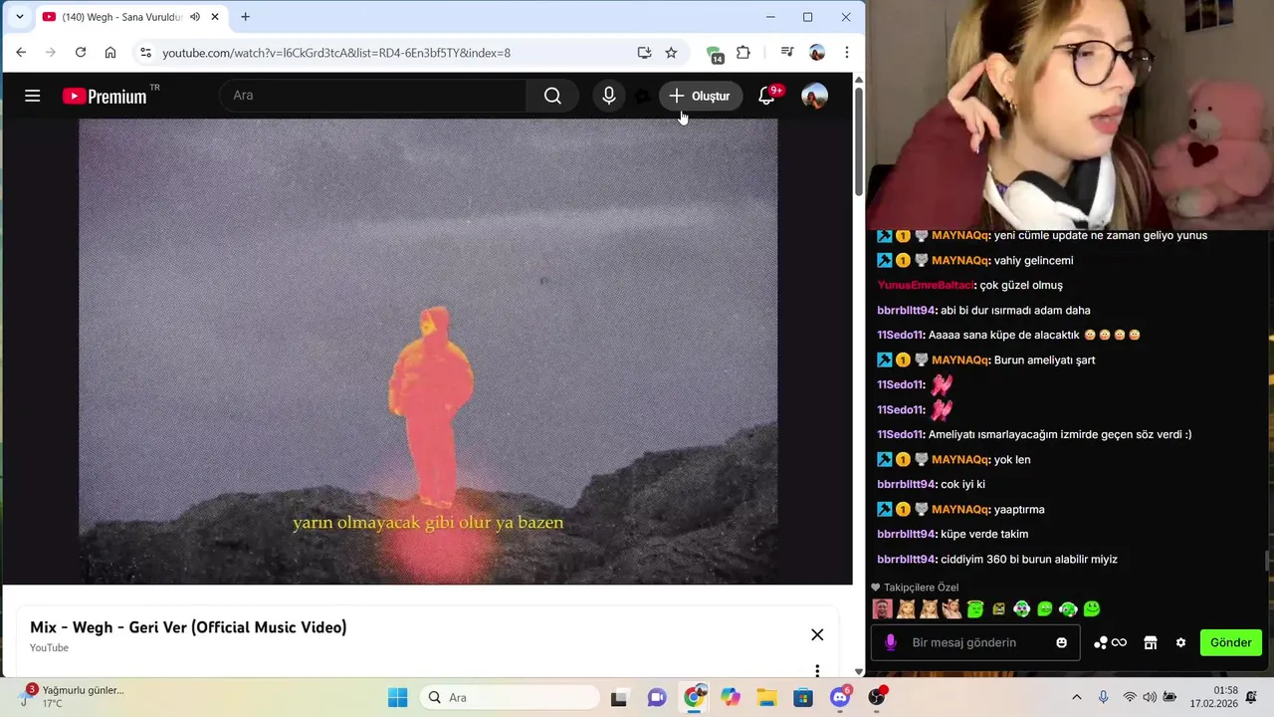Click the YouTube page vertical scrollbar
This screenshot has height=717, width=1274.
(x=858, y=139)
